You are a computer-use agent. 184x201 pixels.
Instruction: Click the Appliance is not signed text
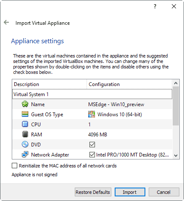click(34, 175)
